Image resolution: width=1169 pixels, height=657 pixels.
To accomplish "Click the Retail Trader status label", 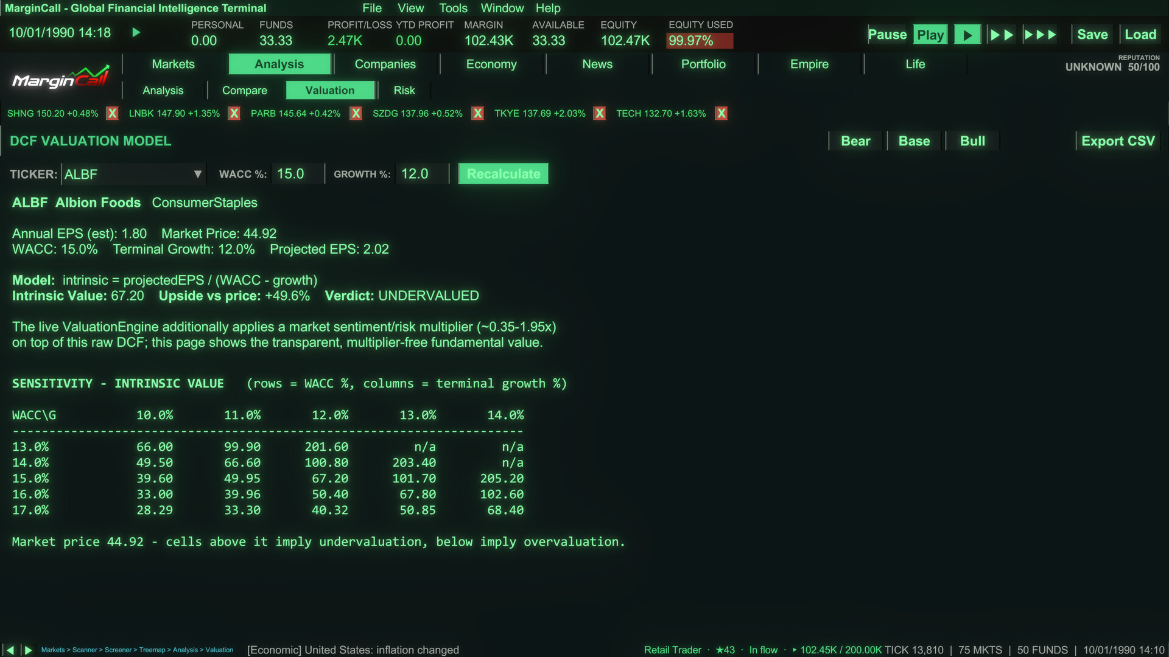I will 673,650.
